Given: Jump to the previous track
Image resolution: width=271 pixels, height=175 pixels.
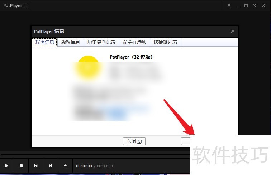Looking at the screenshot, I should [x=36, y=166].
